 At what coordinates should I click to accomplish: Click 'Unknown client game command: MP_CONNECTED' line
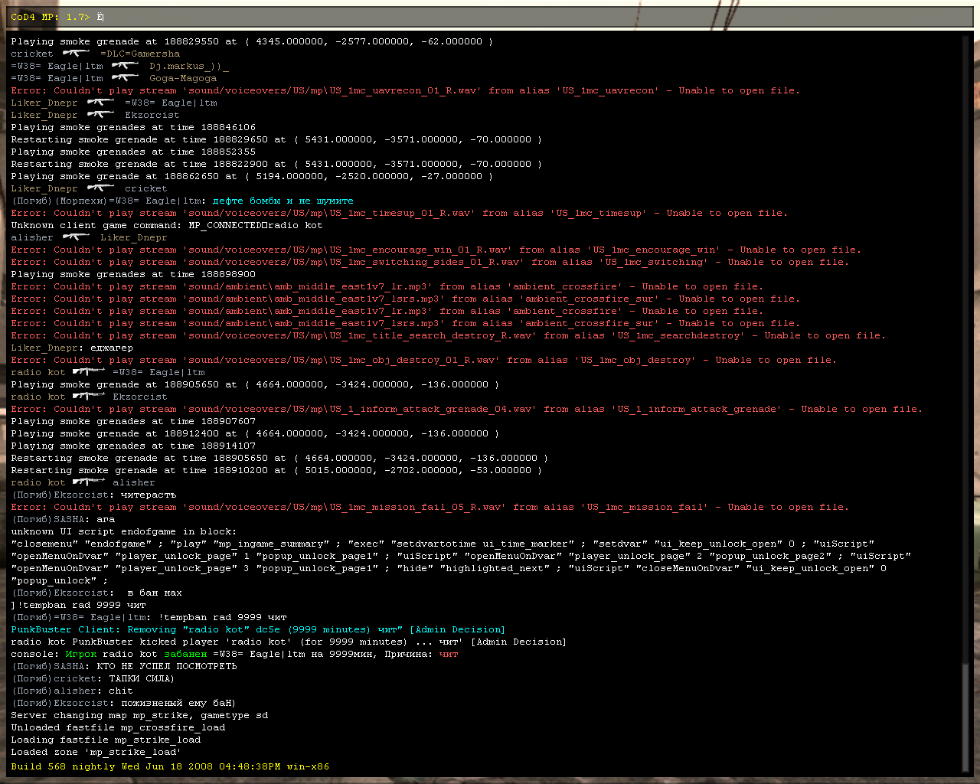[x=167, y=225]
